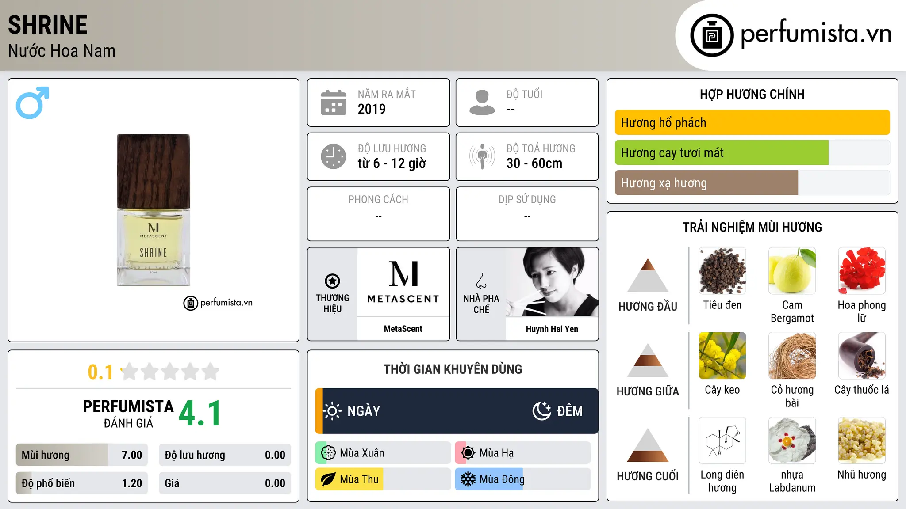Click the sun icon next to Ngày

coord(332,411)
